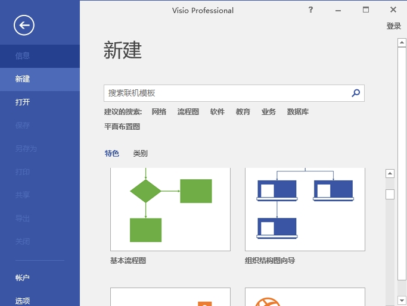Click suggested search 网络

[159, 112]
